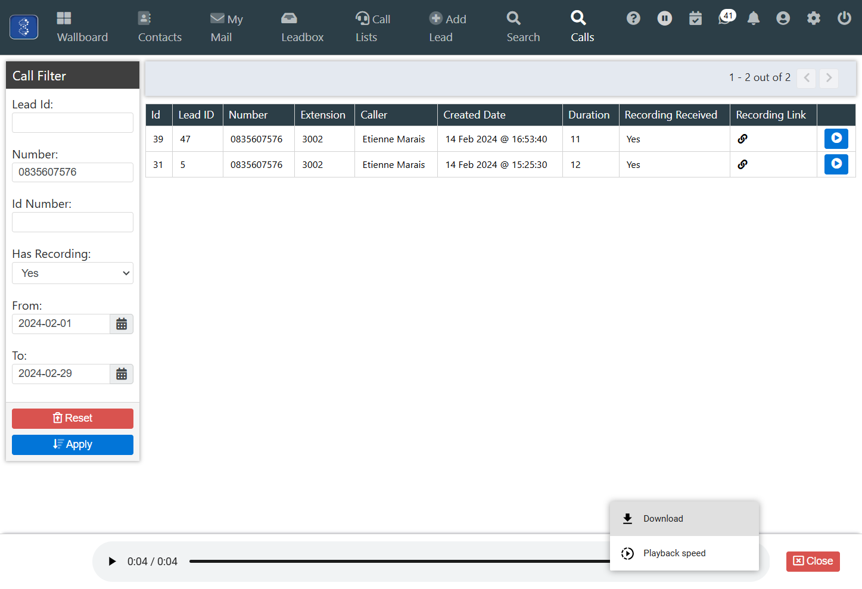Open the calendar check icon
Viewport: 862px width, 589px height.
coord(695,18)
